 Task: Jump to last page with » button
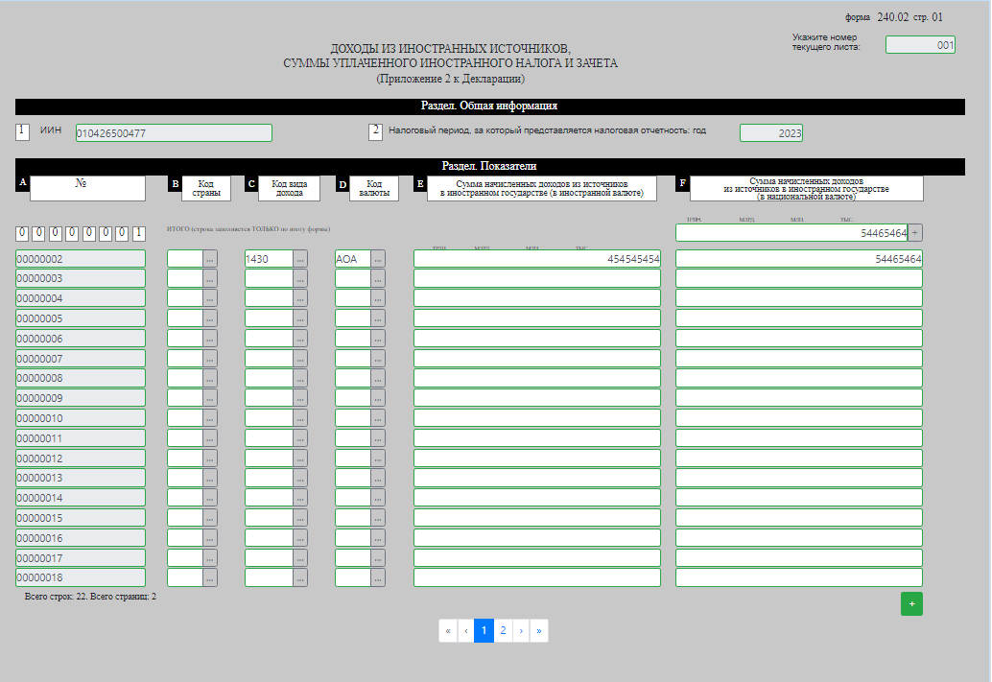[x=539, y=631]
